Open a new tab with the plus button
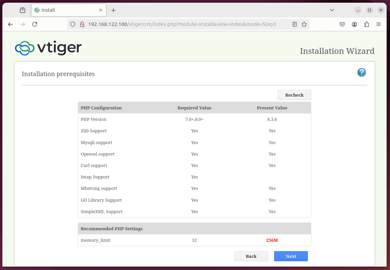 click(x=113, y=10)
